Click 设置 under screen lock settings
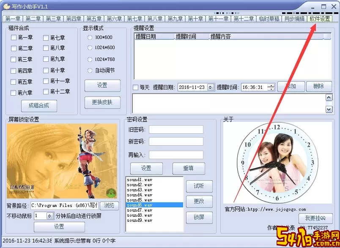 pos(59,227)
